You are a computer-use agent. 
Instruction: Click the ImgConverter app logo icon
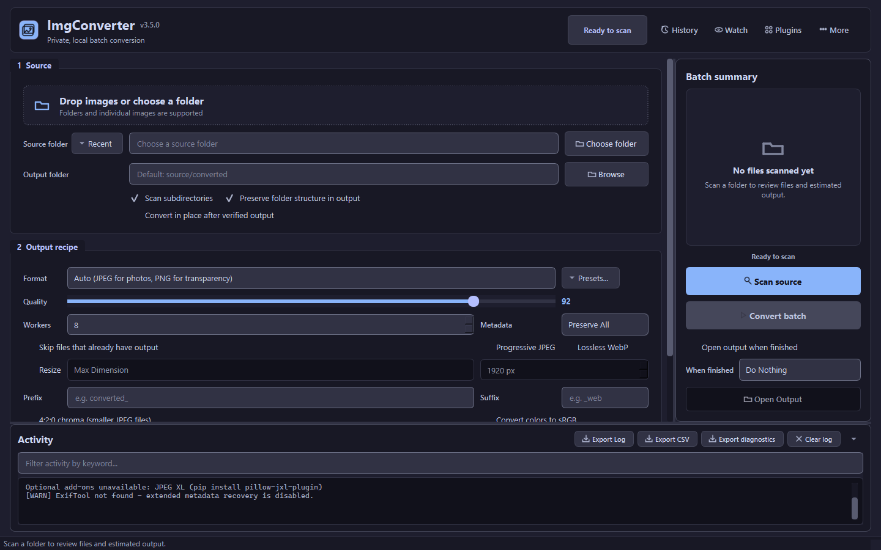click(29, 30)
